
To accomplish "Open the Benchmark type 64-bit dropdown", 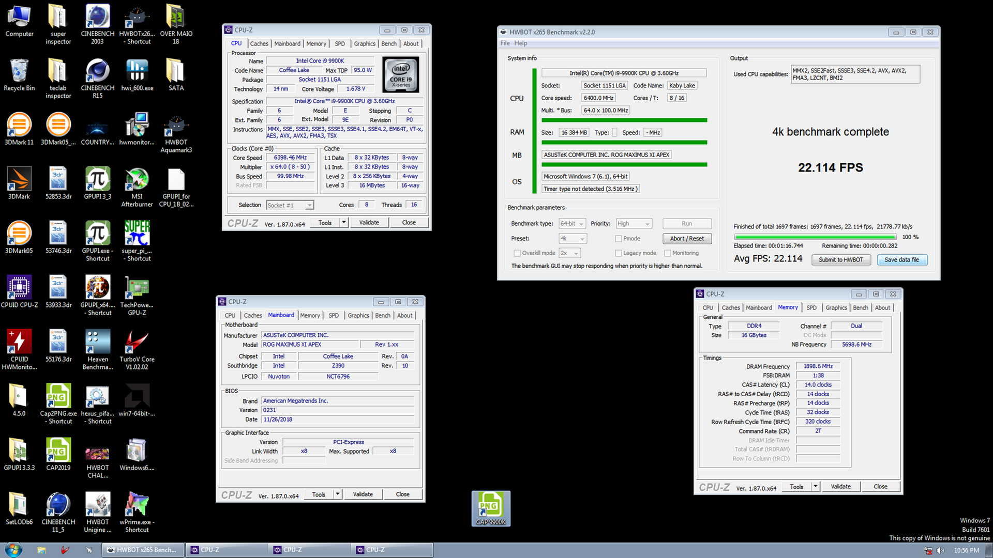I will click(572, 224).
